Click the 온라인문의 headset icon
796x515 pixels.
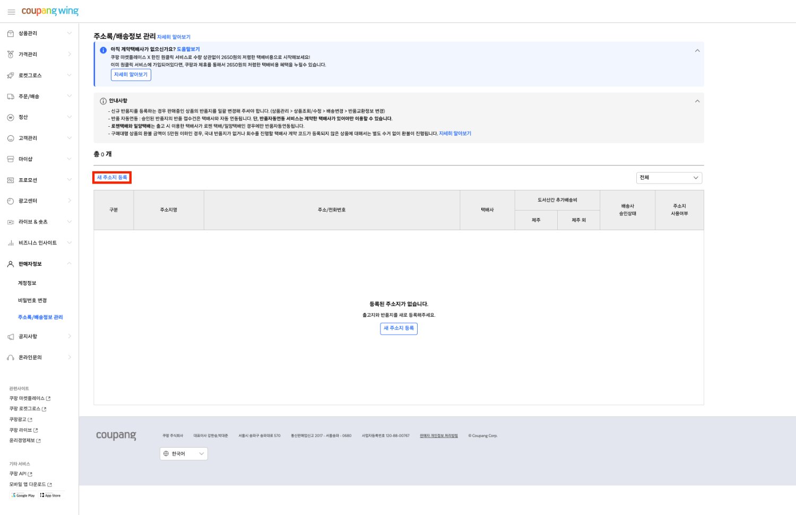pos(10,357)
